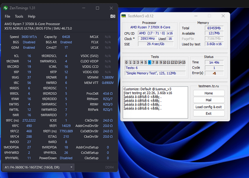The image size is (249, 178).
Task: Click the Cycle value field
Action: (x=214, y=68)
